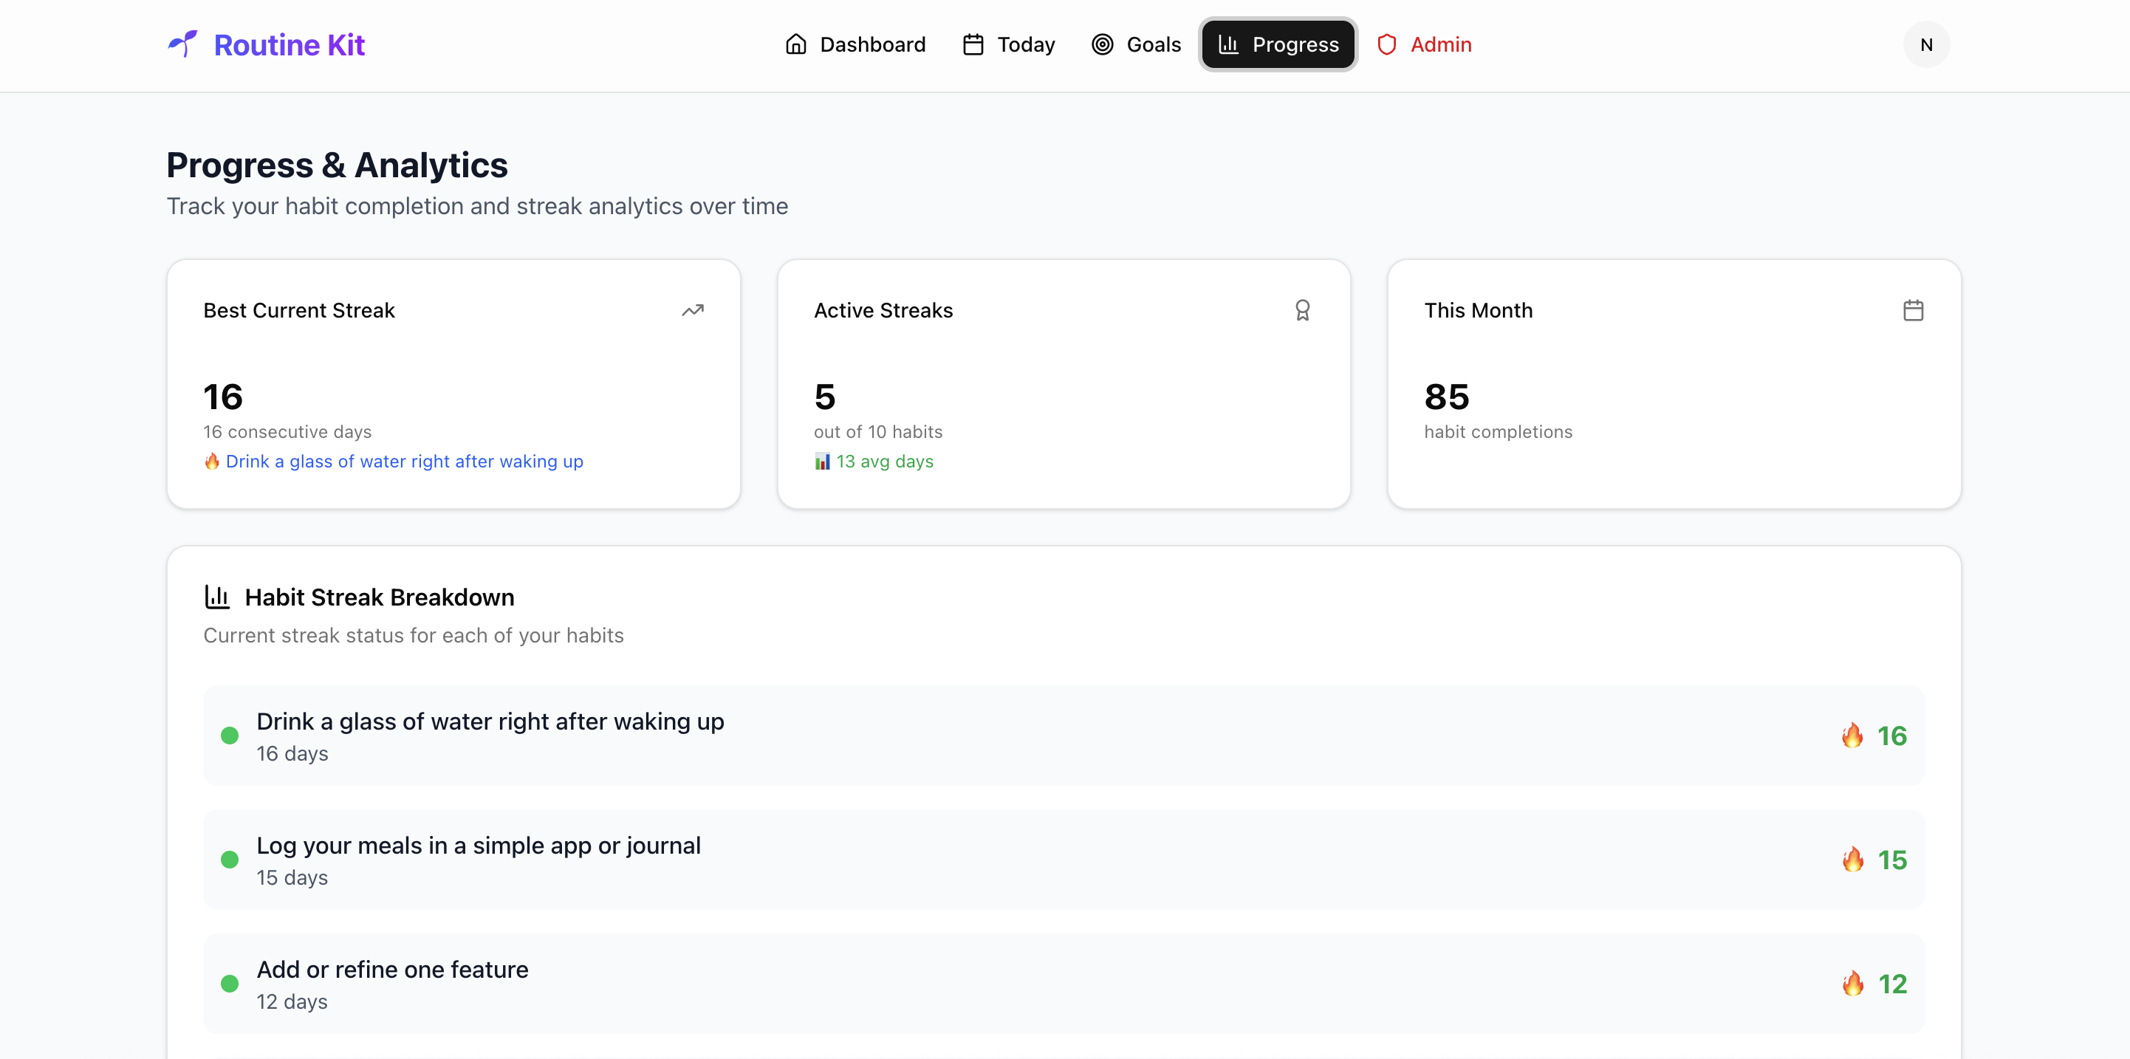Click the flame icon next to streak 15
2130x1059 pixels.
1852,859
